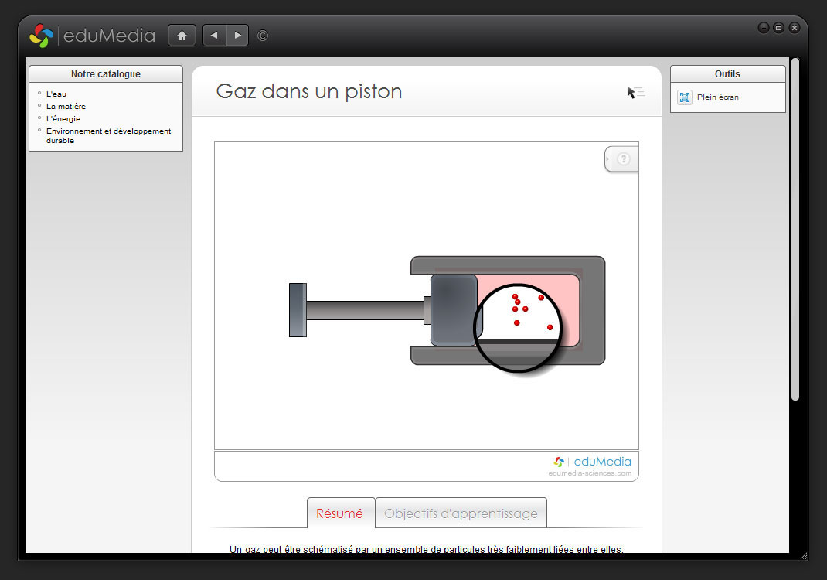Click the vertical scrollbar on the right
827x580 pixels.
coord(795,232)
